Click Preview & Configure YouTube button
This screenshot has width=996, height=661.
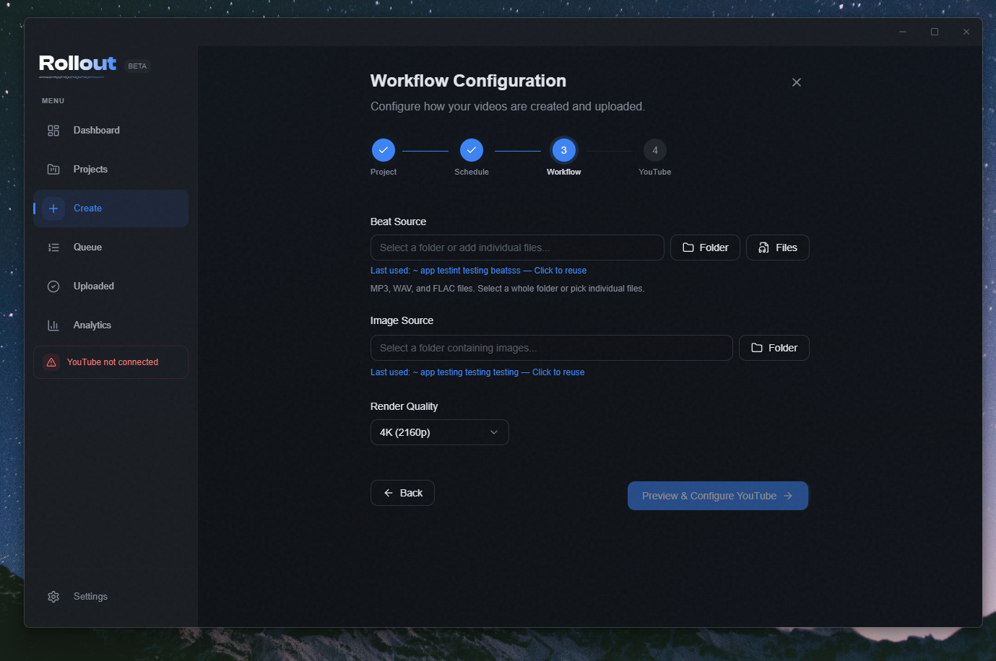(718, 496)
